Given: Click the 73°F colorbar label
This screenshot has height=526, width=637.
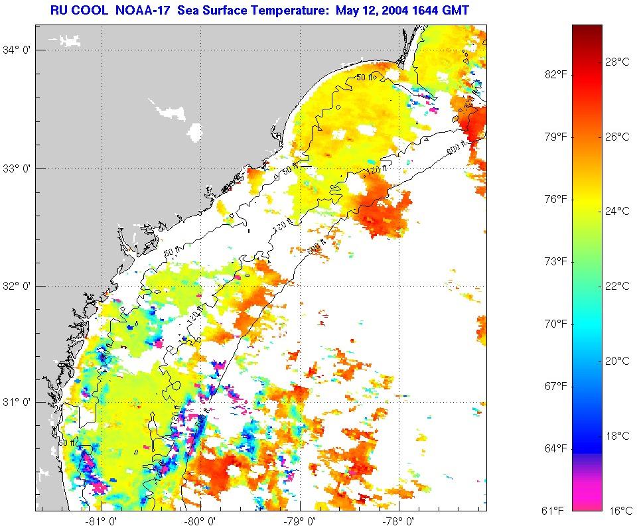Looking at the screenshot, I should 556,261.
